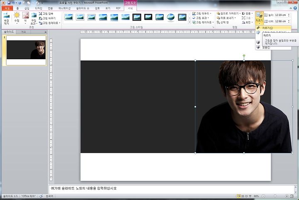Apply the third picture style thumbnail

[x=91, y=17]
